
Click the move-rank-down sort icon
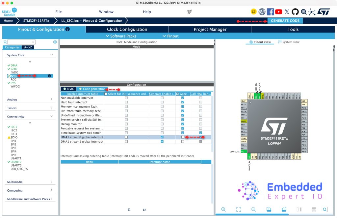tap(129, 210)
